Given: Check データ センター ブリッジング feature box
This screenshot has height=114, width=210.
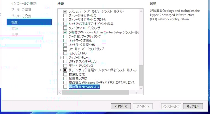Looking at the screenshot, I should point(65,36).
